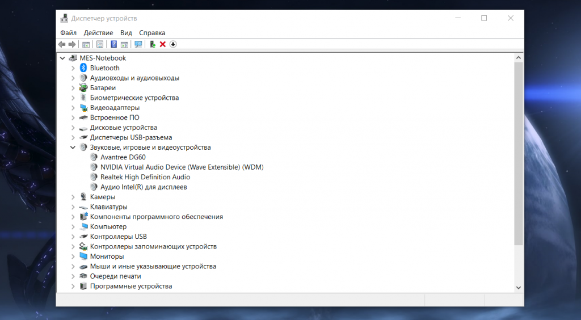Click the Forward arrow toolbar icon

pyautogui.click(x=72, y=44)
